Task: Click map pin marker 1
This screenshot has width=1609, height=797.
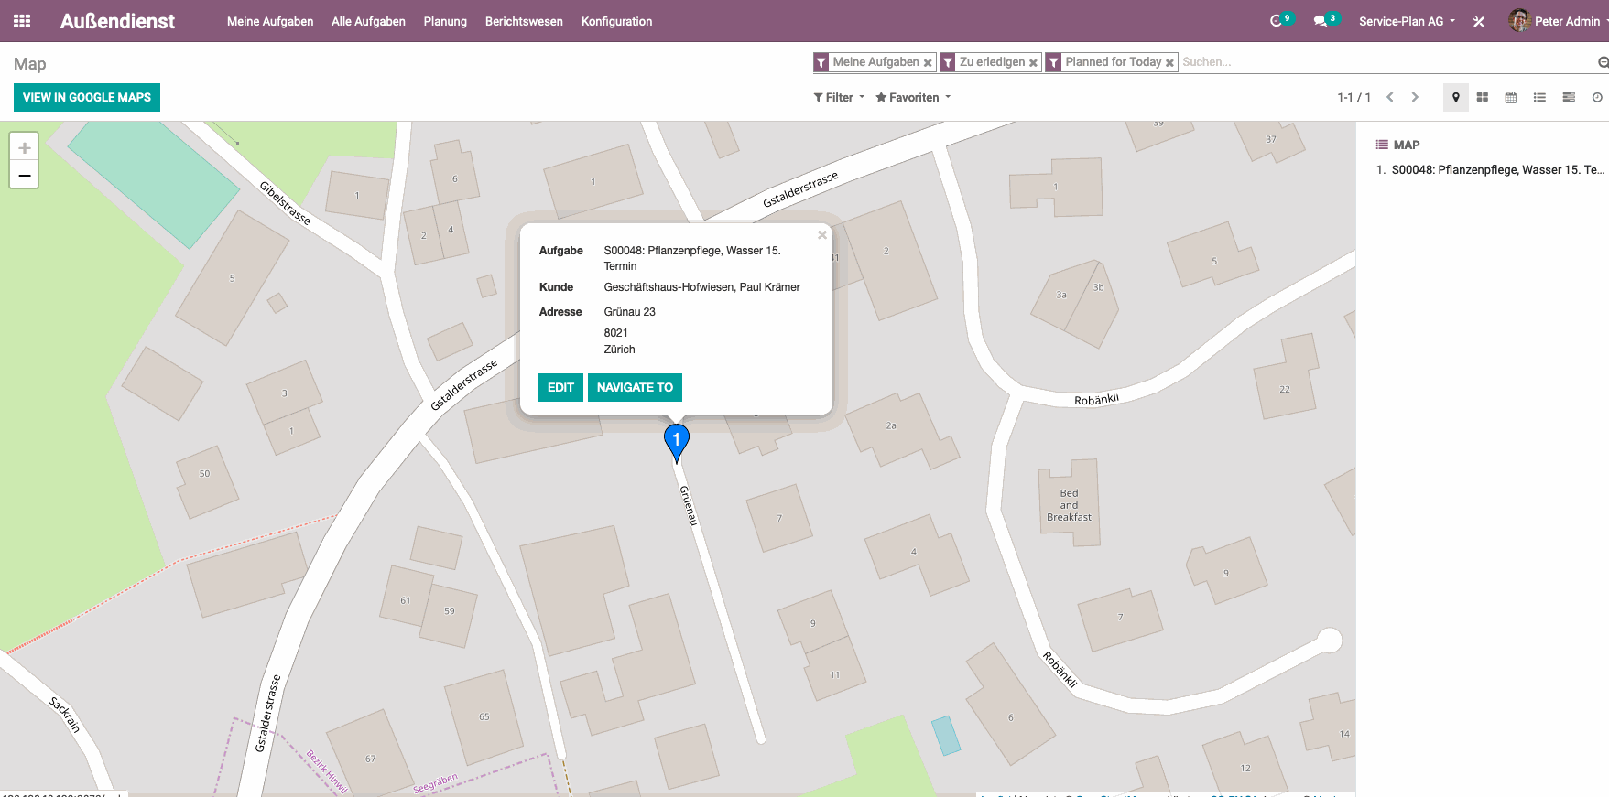Action: [x=676, y=441]
